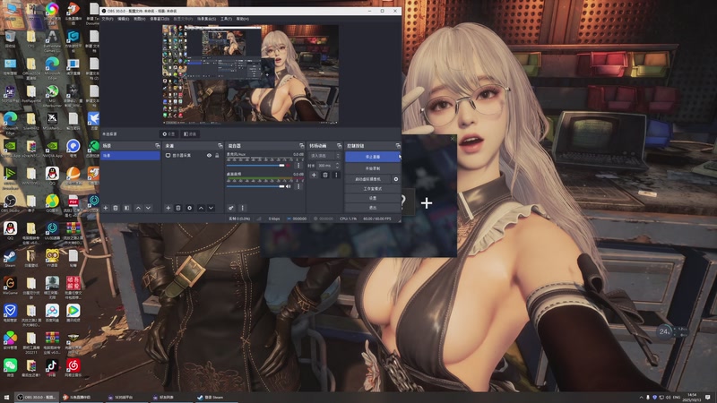The image size is (717, 403).
Task: Open the Docks menu in OBS
Action: pyautogui.click(x=160, y=19)
